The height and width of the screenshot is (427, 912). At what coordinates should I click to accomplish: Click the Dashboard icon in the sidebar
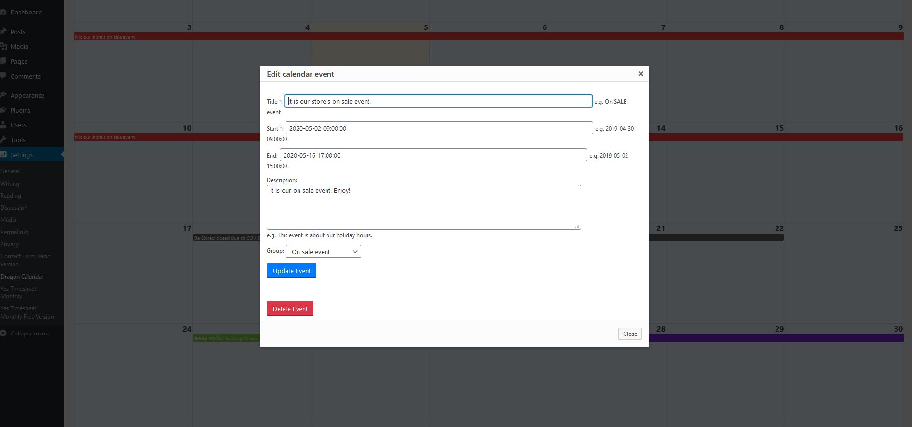click(3, 12)
